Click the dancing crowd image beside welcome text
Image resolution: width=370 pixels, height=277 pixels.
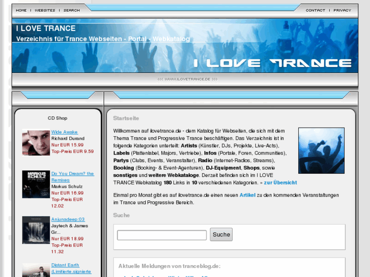pyautogui.click(x=321, y=151)
